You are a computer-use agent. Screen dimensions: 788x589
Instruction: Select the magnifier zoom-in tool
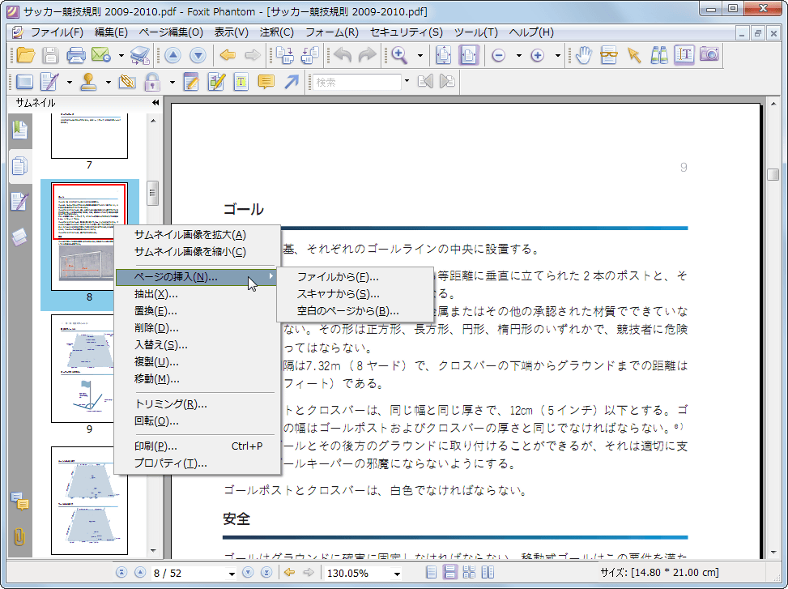click(x=399, y=55)
